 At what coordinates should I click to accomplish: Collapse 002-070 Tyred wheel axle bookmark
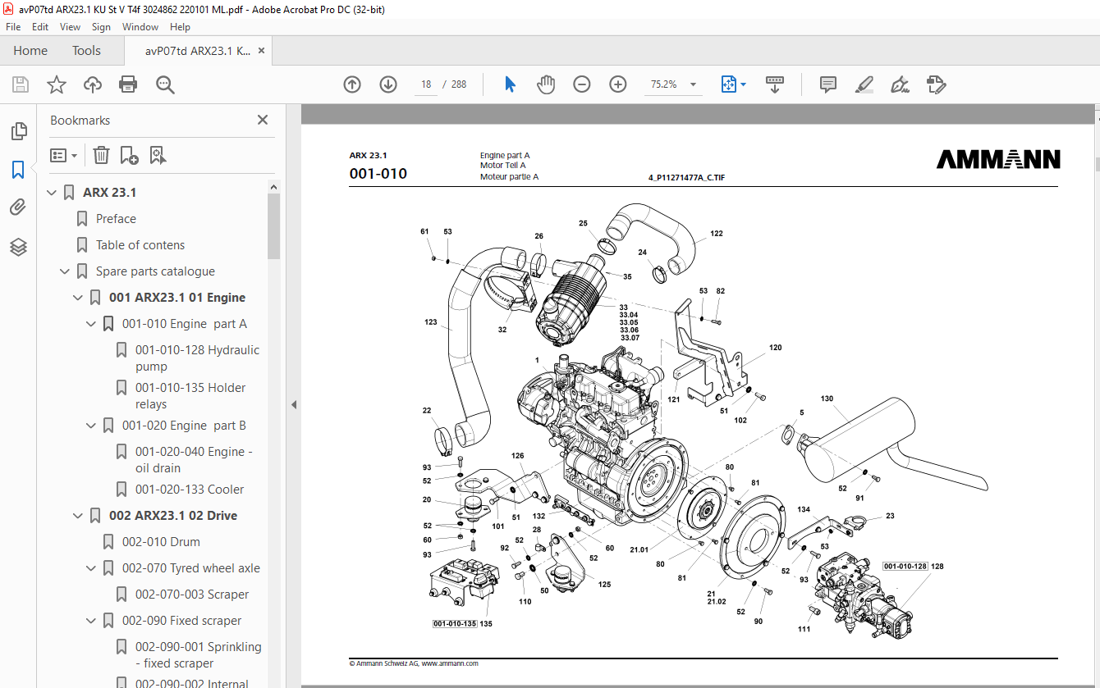pos(91,568)
